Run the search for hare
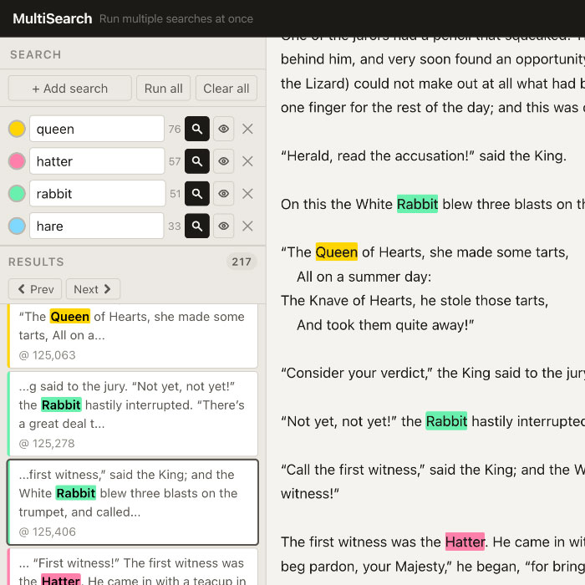The image size is (585, 585). point(197,226)
